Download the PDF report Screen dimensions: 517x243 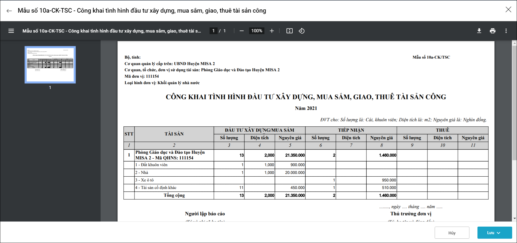[479, 31]
